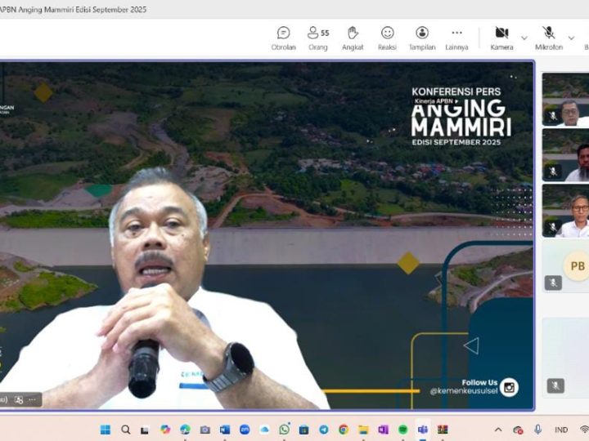Open the Reaksi reactions menu
The image size is (589, 441).
(387, 38)
